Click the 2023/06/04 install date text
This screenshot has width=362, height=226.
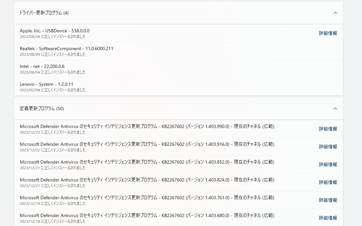point(53,72)
